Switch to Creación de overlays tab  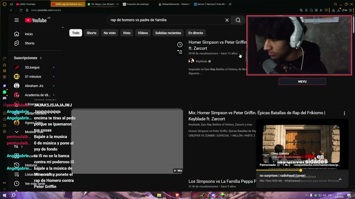[x=139, y=4]
